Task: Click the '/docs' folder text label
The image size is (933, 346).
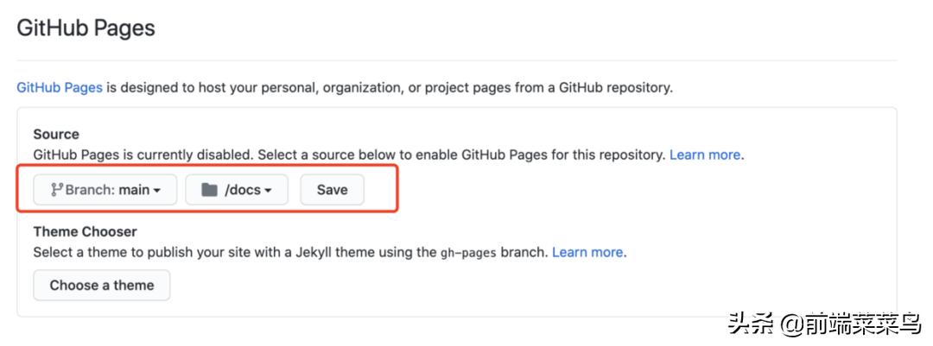Action: pos(242,190)
